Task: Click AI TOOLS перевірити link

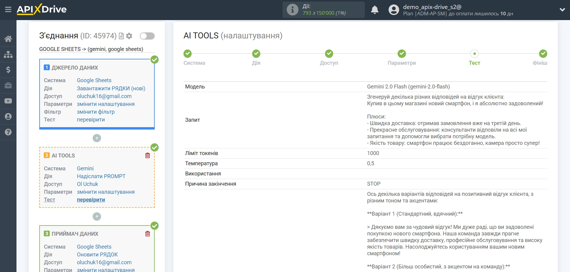Action: pyautogui.click(x=91, y=200)
